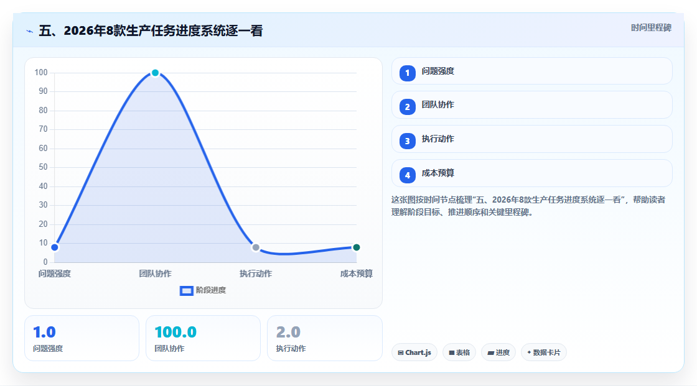Click the 表格 tag

click(x=459, y=352)
